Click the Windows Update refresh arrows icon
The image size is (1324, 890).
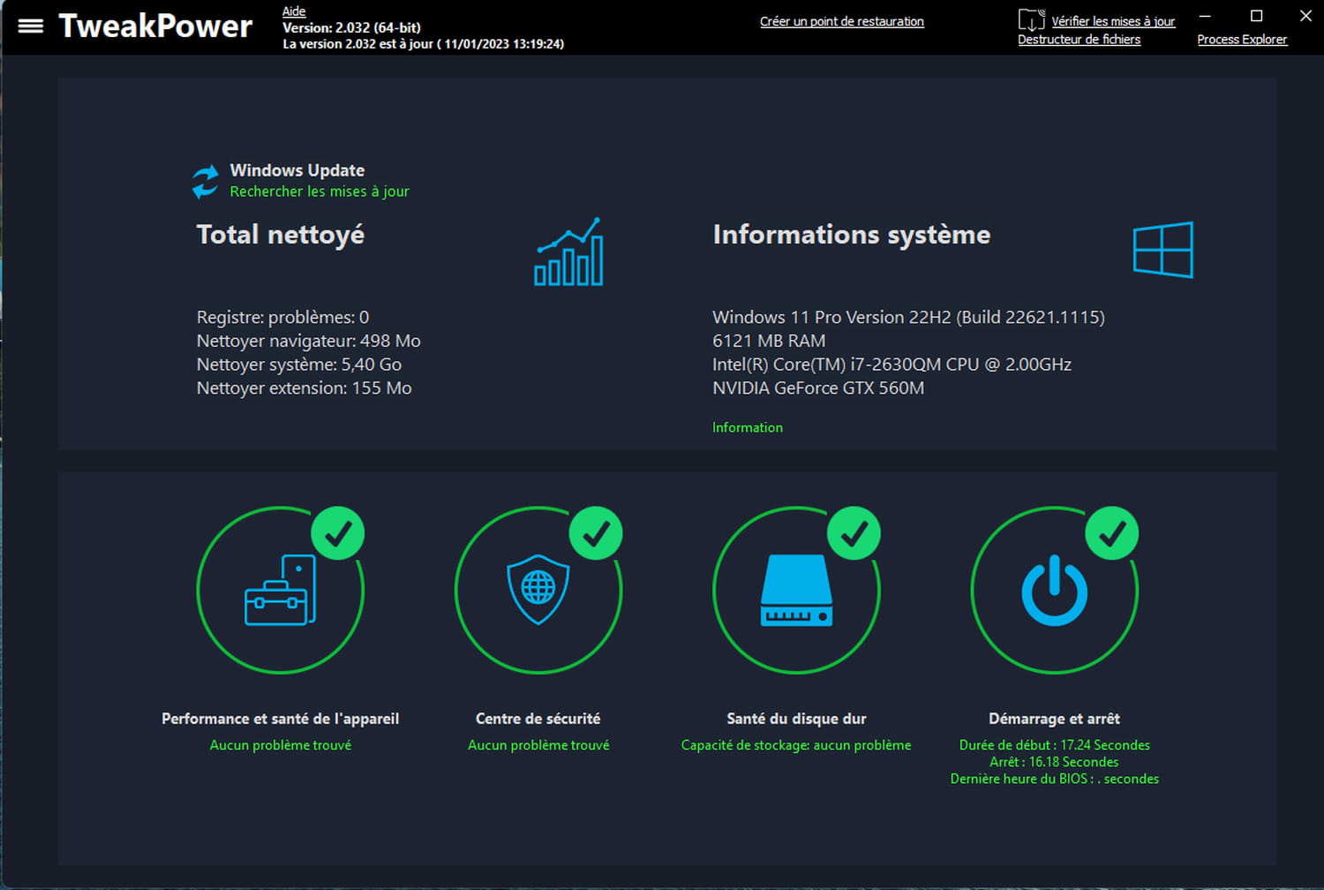(x=206, y=181)
